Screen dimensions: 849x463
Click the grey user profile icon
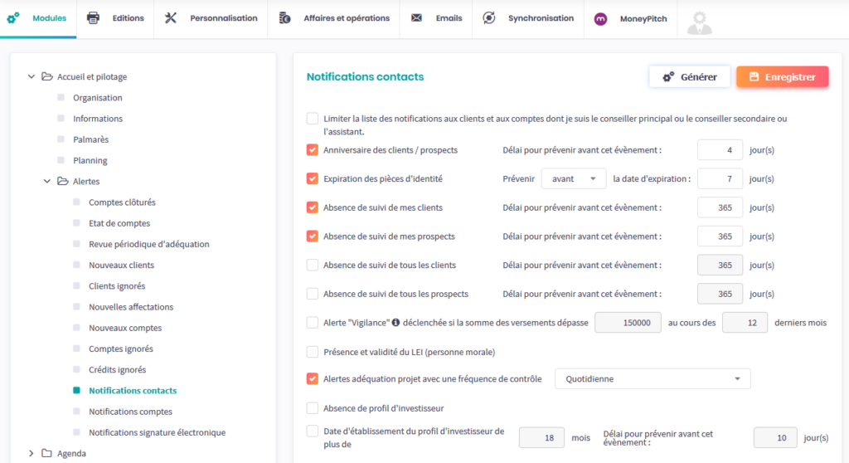(x=699, y=22)
